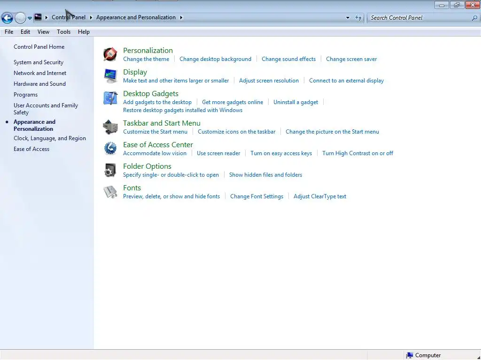This screenshot has height=360, width=481.
Task: Open the Ease of Access Center heading
Action: (x=158, y=145)
